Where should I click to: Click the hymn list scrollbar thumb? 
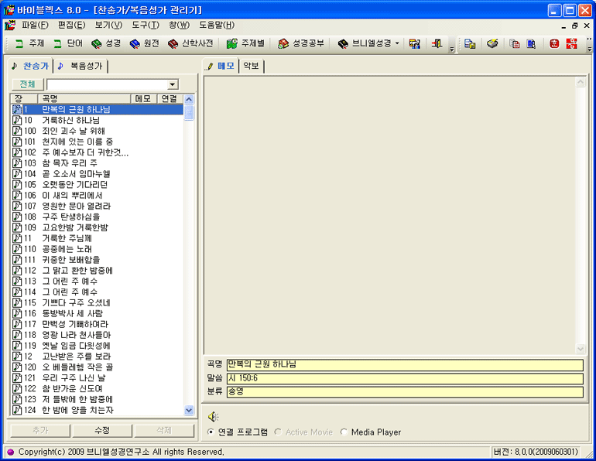189,113
